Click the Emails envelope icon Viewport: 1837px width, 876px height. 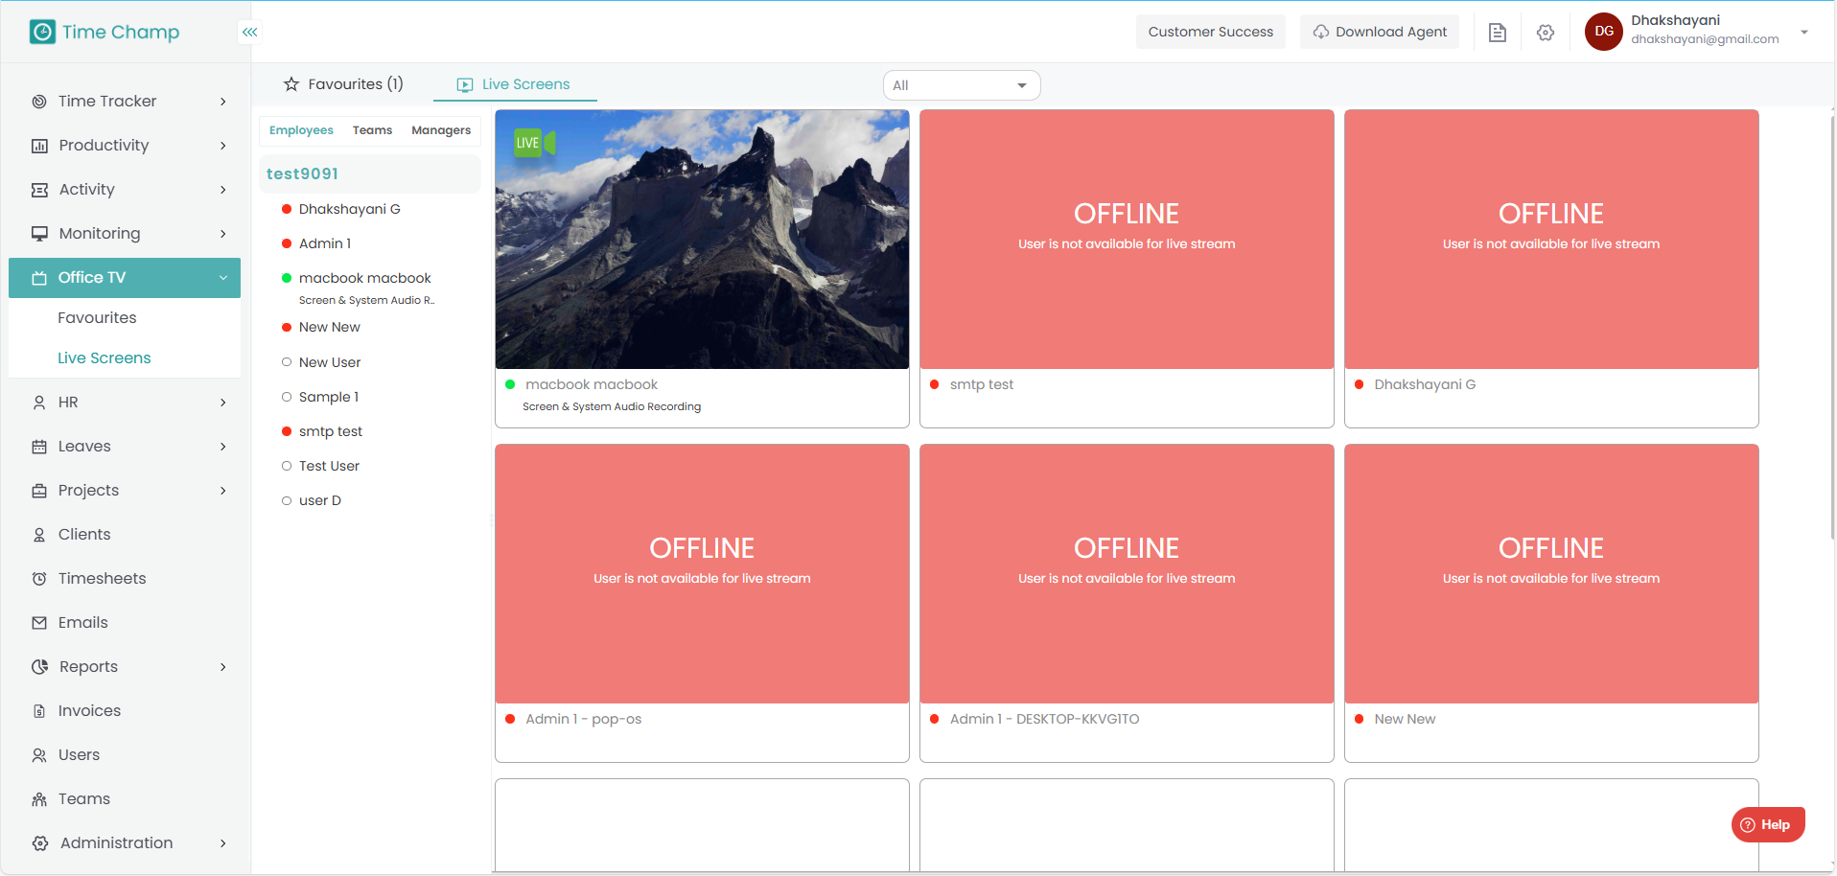coord(39,623)
